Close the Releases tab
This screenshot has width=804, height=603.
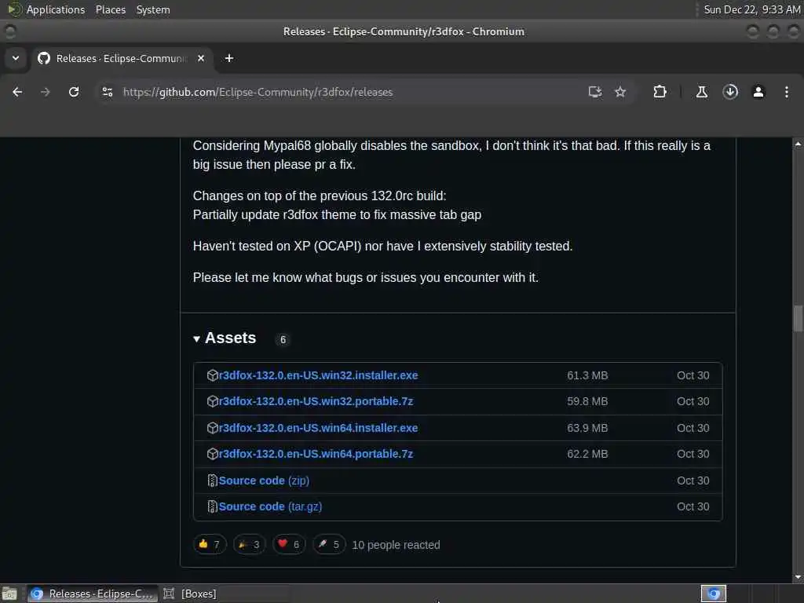click(x=201, y=58)
